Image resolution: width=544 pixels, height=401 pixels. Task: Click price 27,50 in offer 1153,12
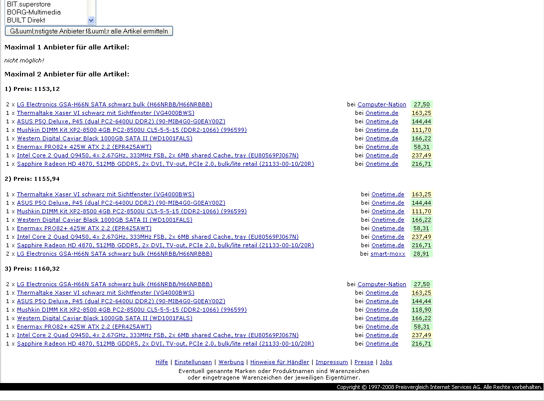pyautogui.click(x=421, y=104)
